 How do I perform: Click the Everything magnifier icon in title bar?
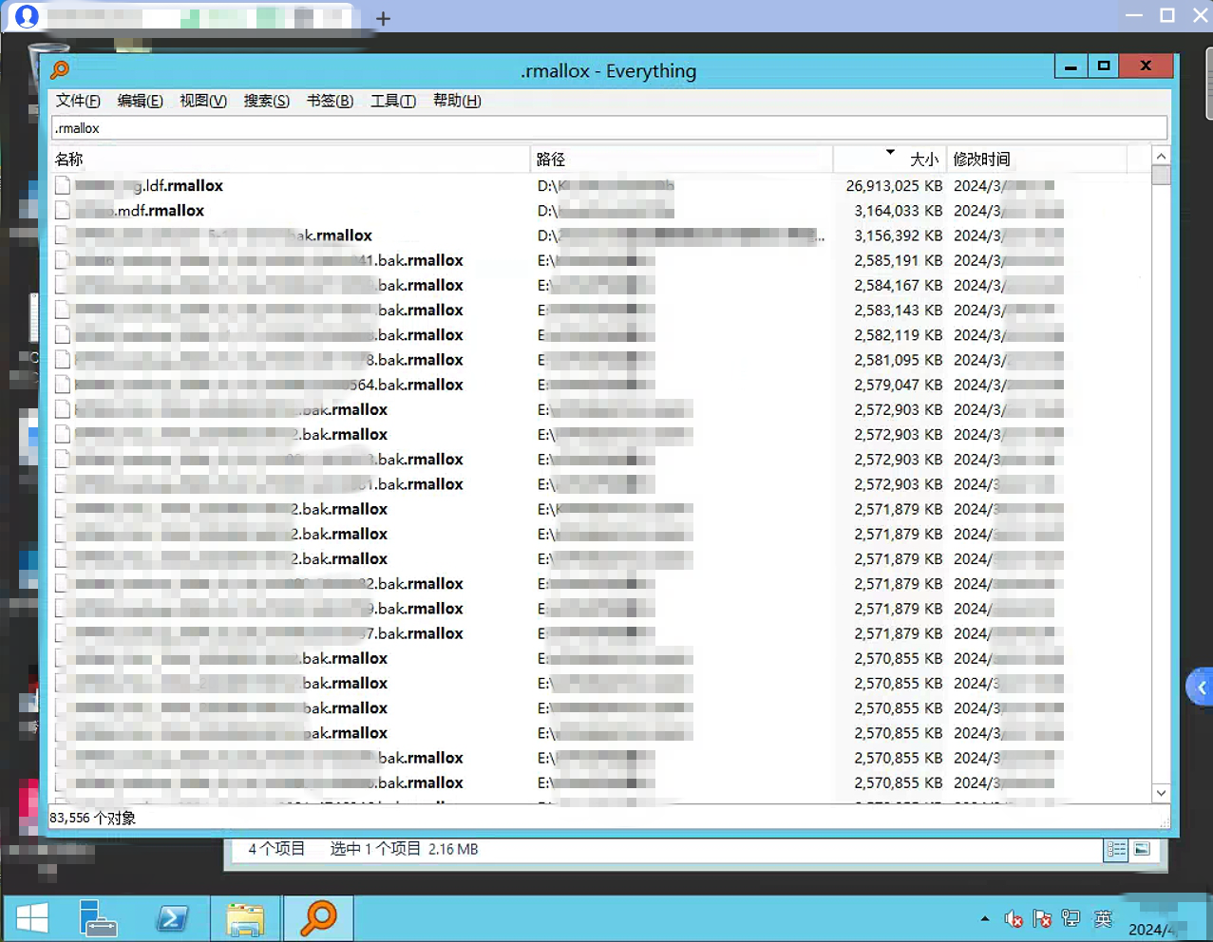[60, 69]
